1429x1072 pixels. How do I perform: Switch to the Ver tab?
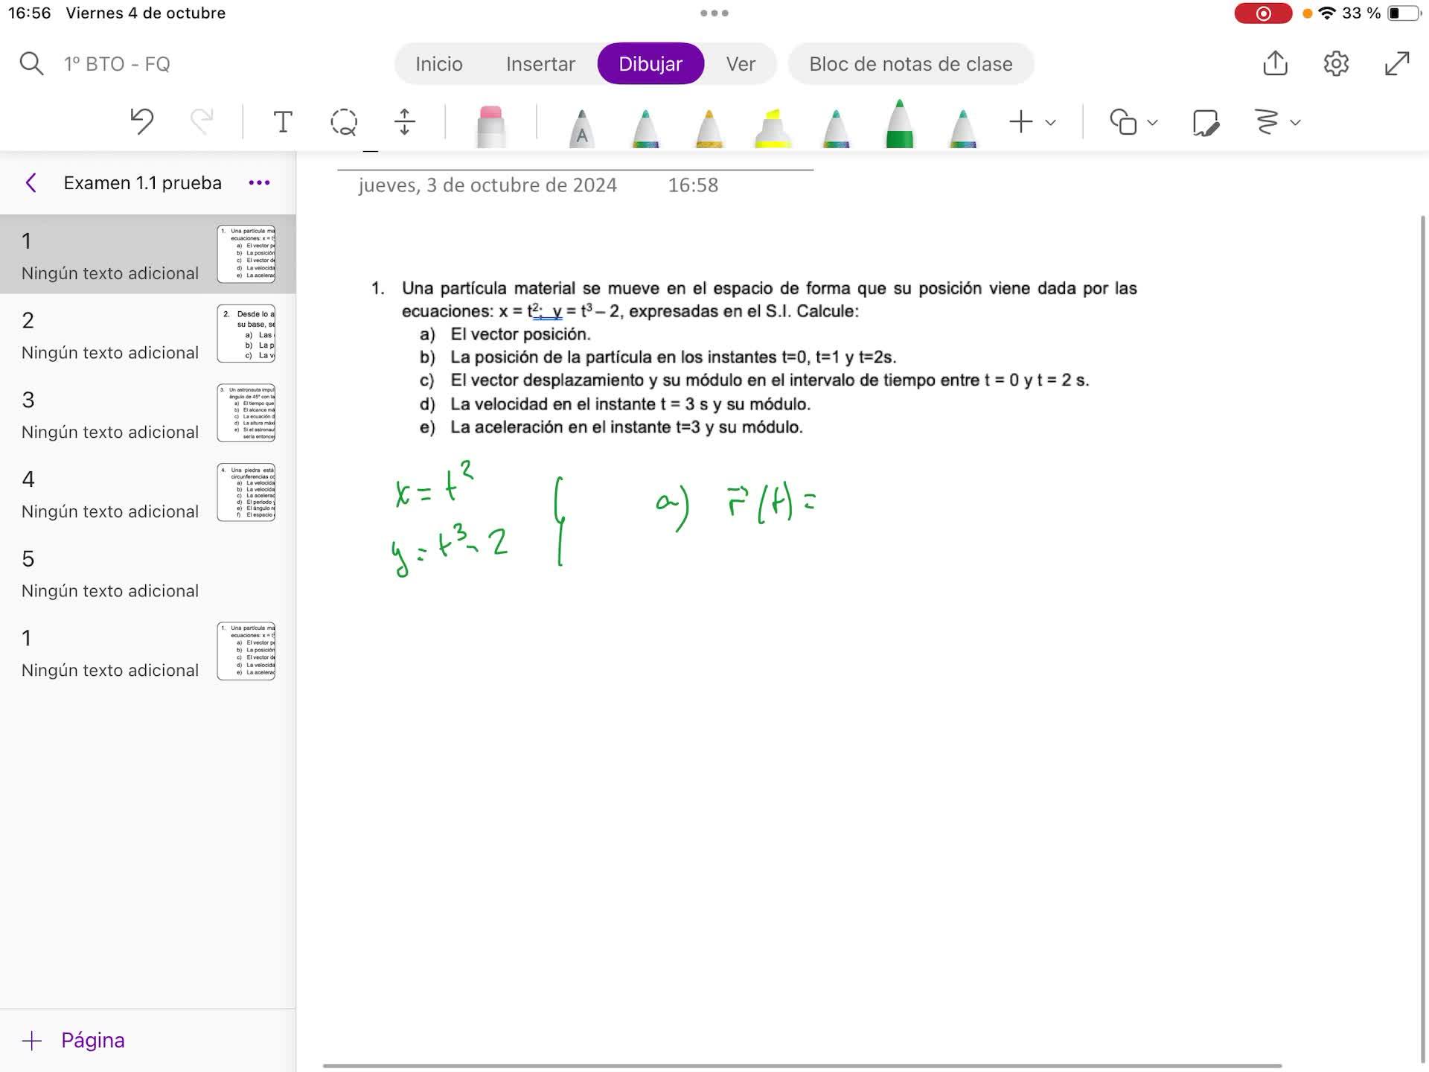tap(741, 64)
